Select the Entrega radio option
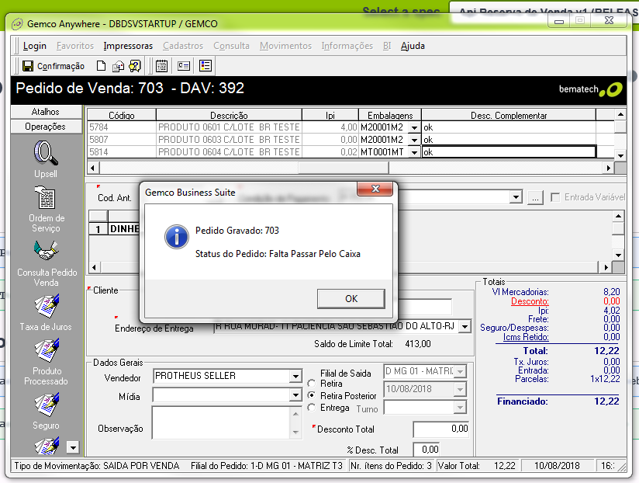 (312, 408)
